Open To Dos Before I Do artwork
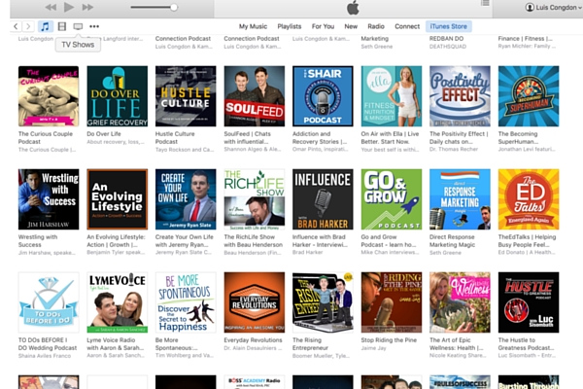Viewport: 583px width, 389px height. point(49,302)
